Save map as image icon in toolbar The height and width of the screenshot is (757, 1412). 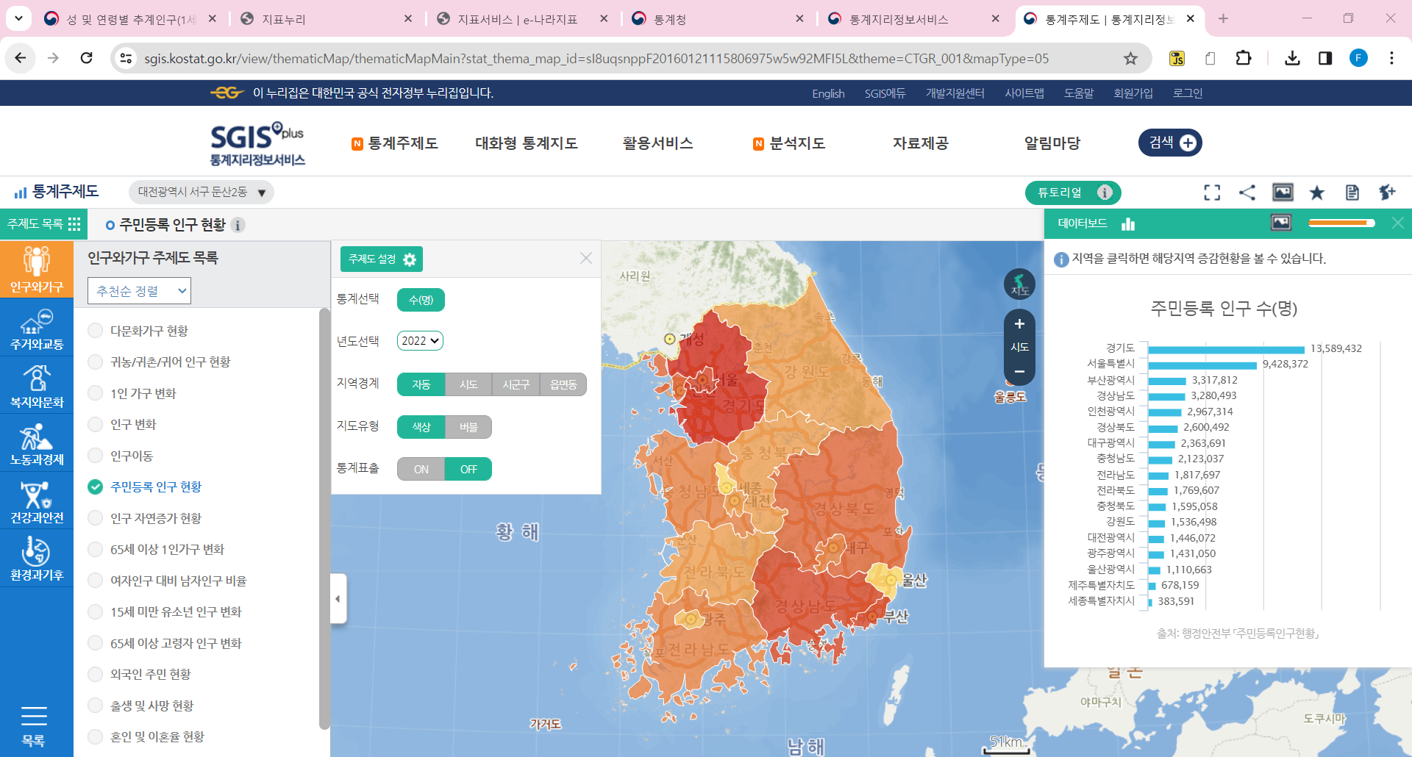pos(1283,193)
